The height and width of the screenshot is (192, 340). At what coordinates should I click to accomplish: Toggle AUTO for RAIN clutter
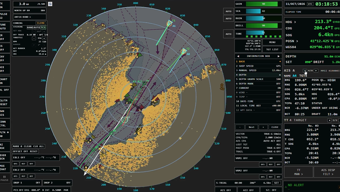228,19
